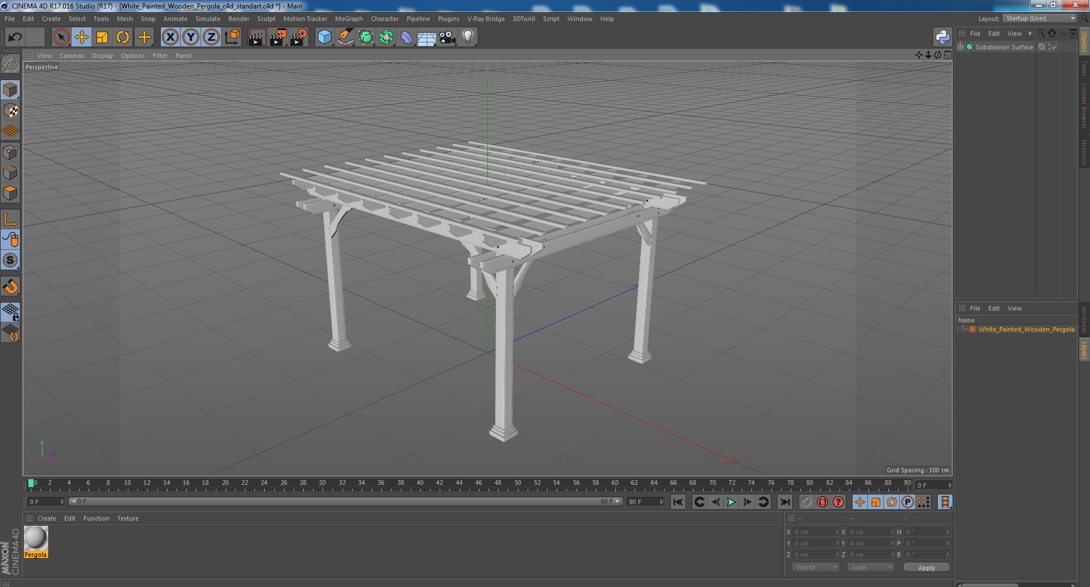Toggle position keyframe recording

coord(860,502)
